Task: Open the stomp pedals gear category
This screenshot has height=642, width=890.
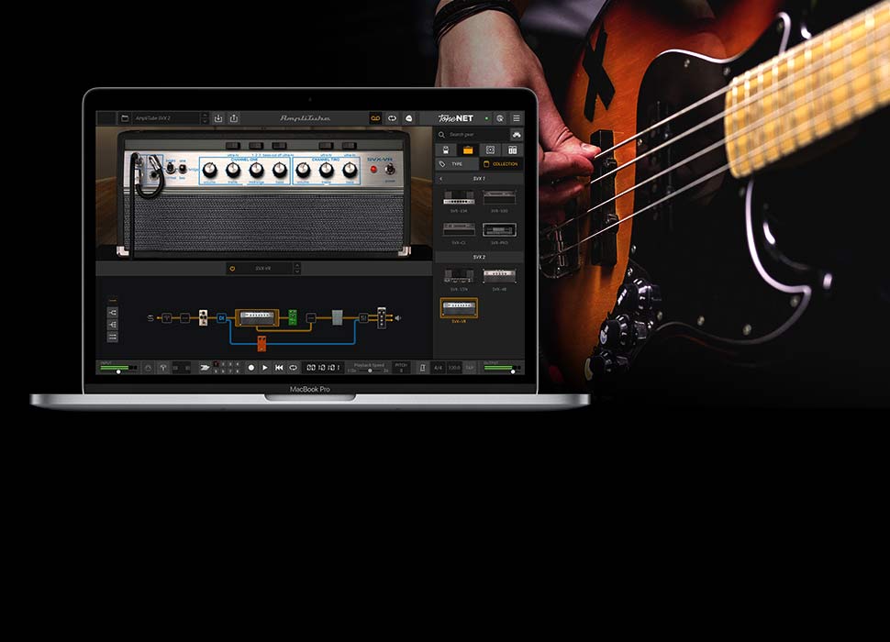Action: click(446, 150)
